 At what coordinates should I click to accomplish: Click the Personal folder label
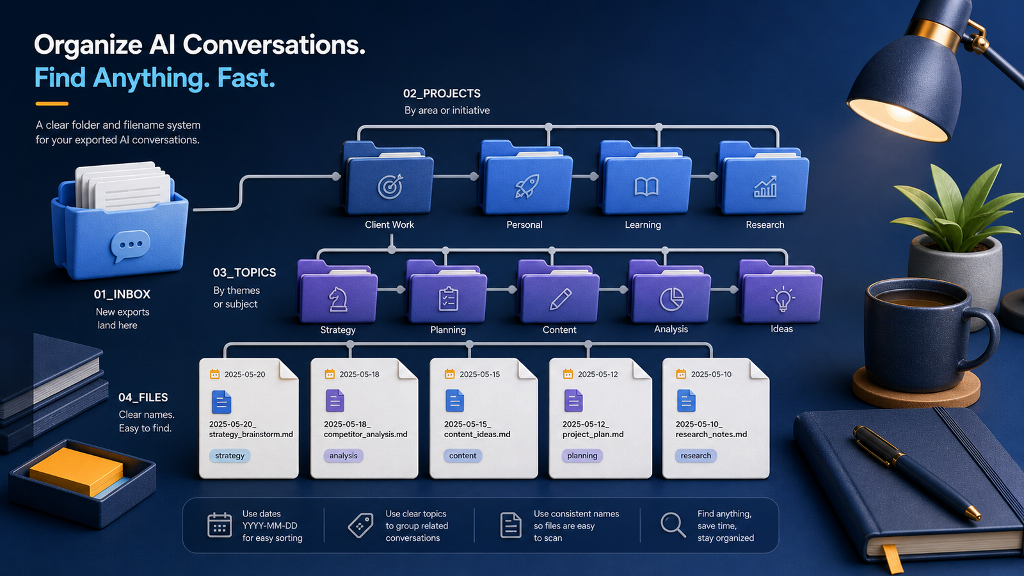[525, 225]
